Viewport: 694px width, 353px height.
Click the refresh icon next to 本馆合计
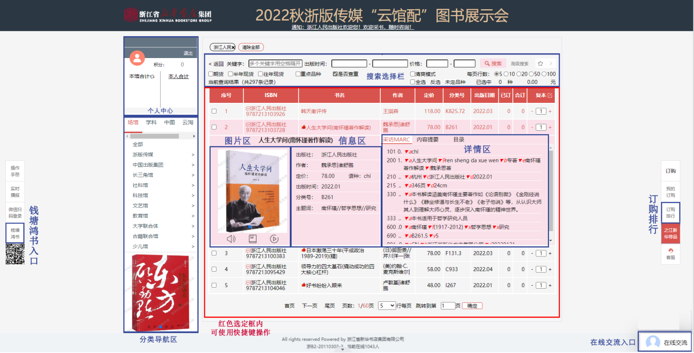[x=152, y=77]
